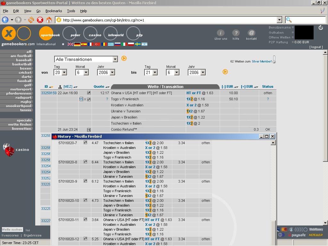The width and height of the screenshot is (328, 246).
Task: Click the Silver Member! link
Action: (x=262, y=61)
